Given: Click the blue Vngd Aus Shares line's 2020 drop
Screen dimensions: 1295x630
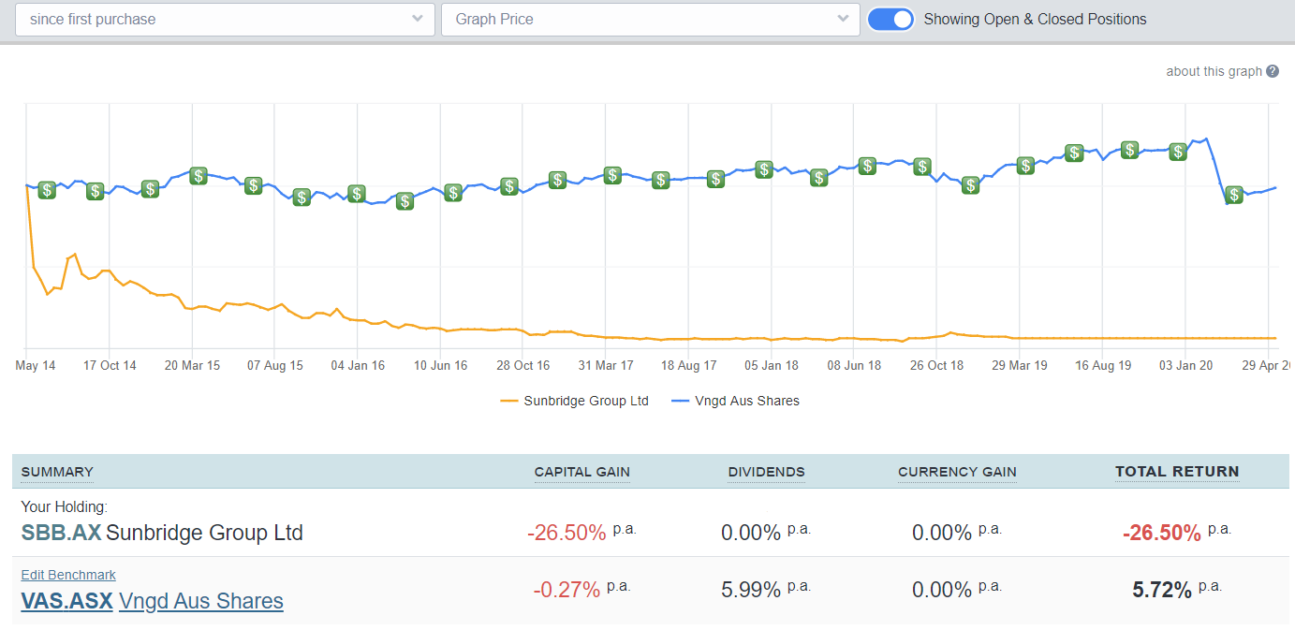Looking at the screenshot, I should (1218, 173).
